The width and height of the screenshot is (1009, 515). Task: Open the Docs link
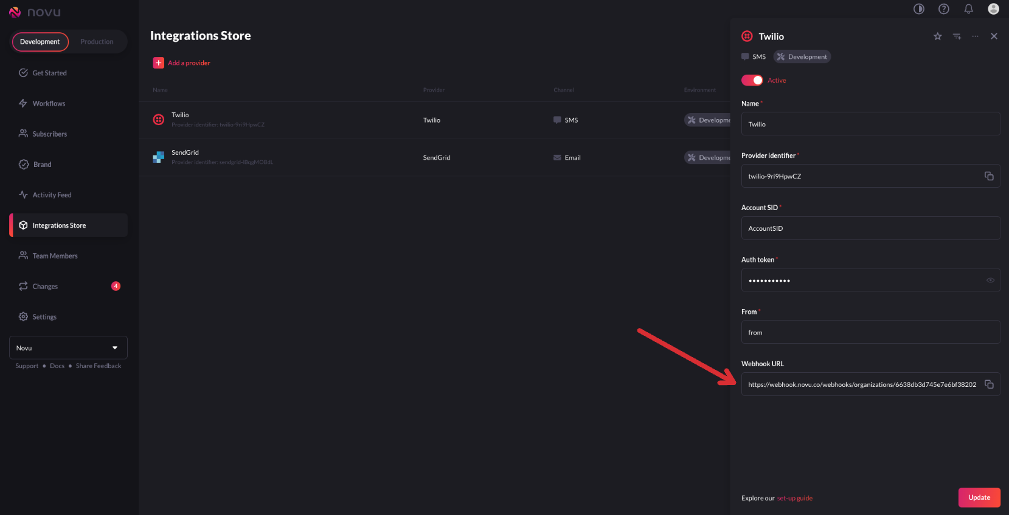57,366
